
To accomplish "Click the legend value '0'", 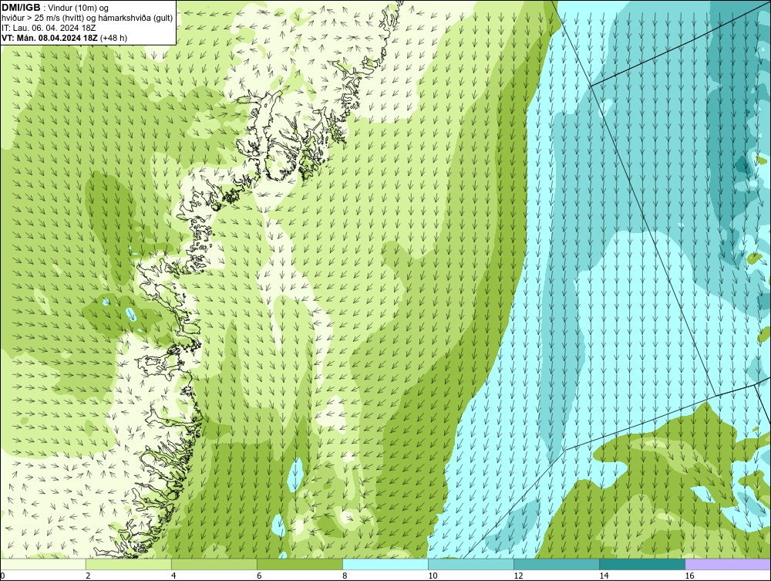I will coord(3,576).
